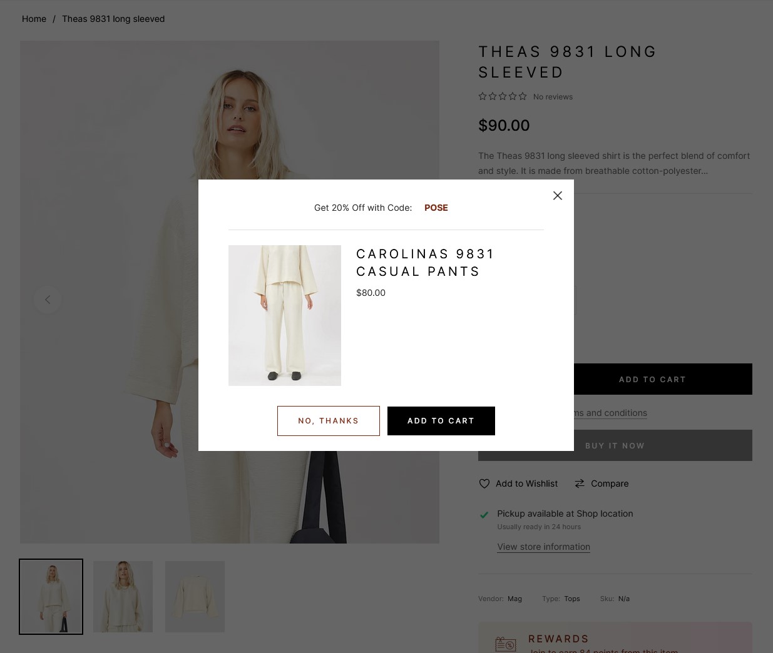The width and height of the screenshot is (773, 653).
Task: Click the heart icon for wishlist
Action: coord(484,483)
